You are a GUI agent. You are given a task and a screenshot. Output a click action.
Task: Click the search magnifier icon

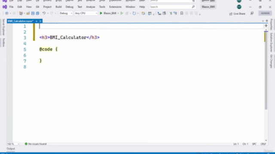193,7
